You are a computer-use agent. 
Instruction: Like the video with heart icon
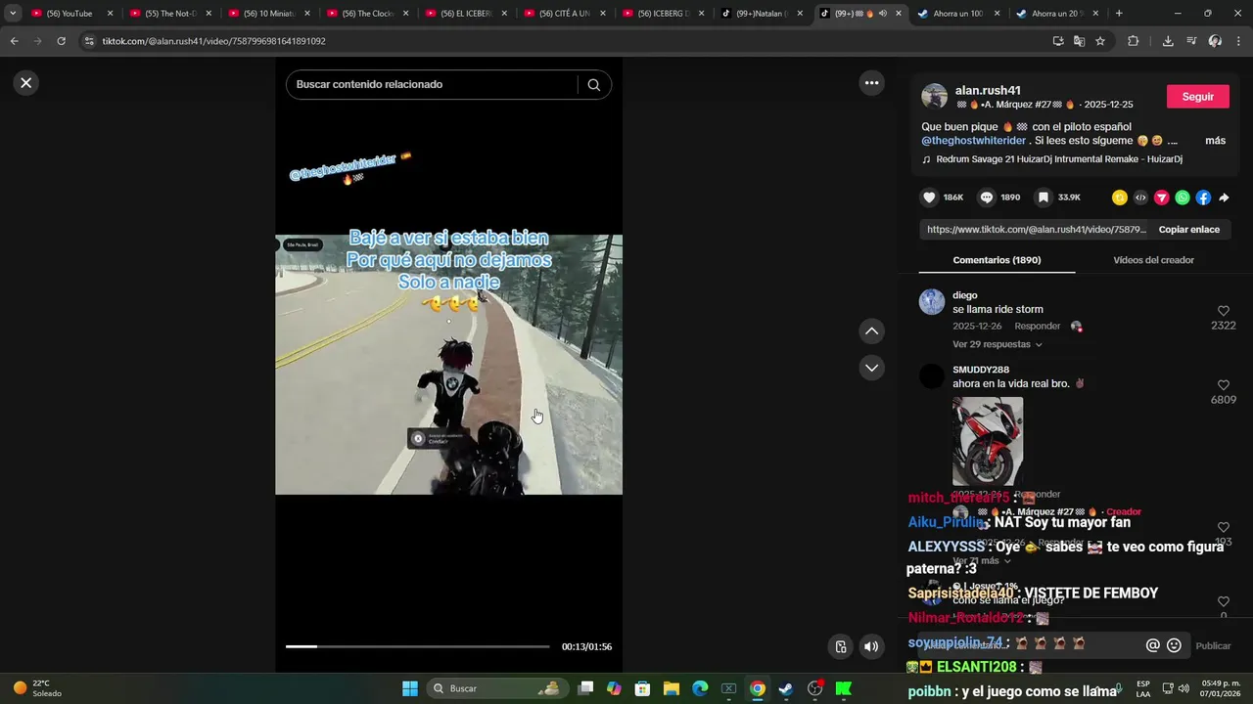pos(929,198)
